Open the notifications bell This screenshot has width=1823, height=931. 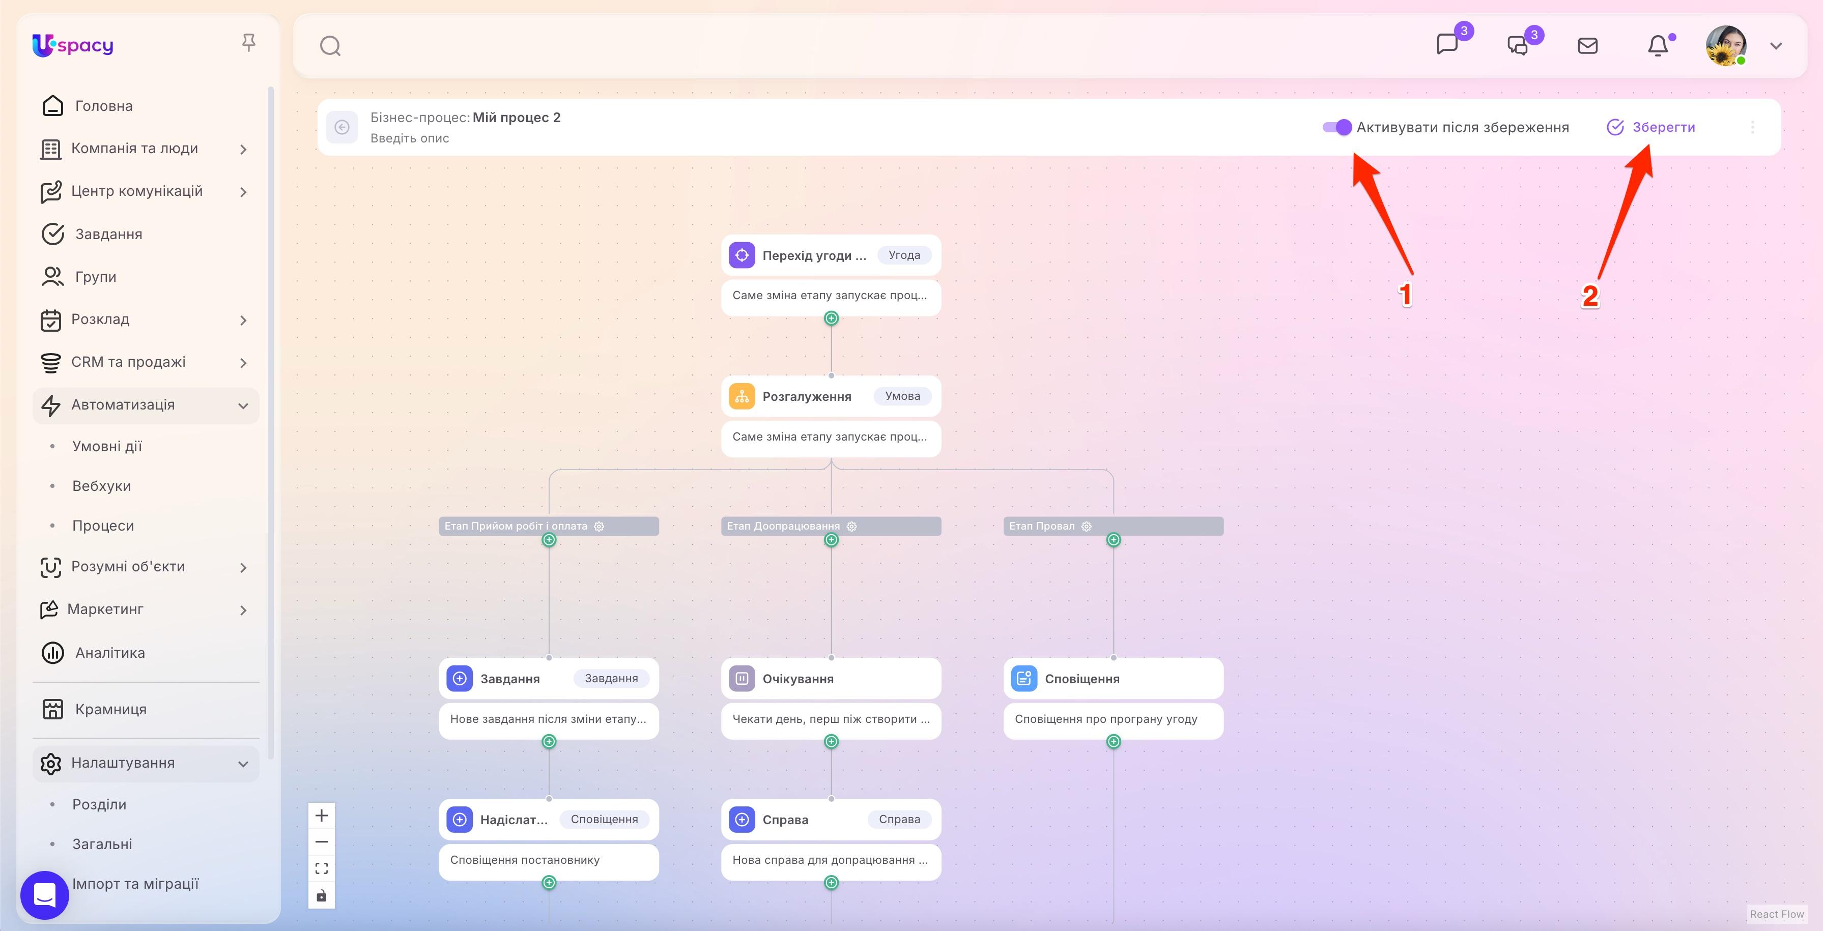tap(1658, 45)
